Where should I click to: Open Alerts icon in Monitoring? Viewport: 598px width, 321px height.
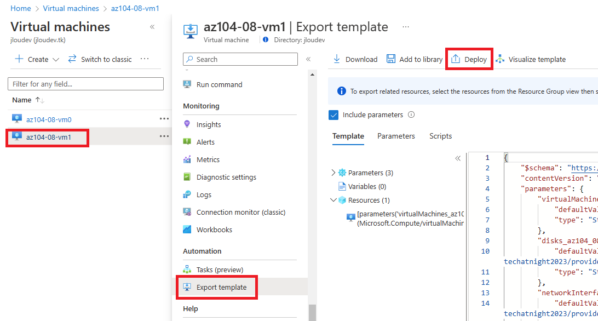point(187,142)
